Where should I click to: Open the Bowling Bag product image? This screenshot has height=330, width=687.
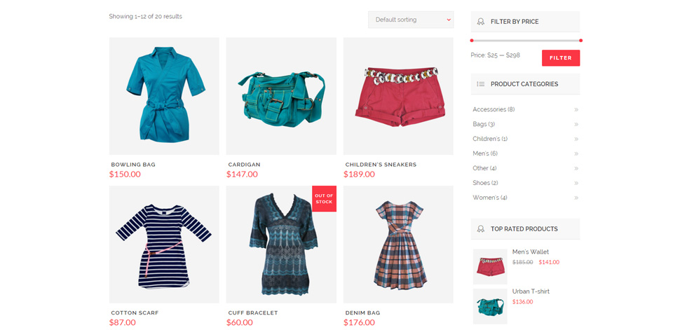[x=164, y=96]
